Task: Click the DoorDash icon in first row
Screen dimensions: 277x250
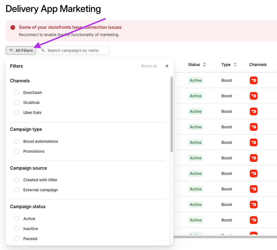Action: point(253,80)
